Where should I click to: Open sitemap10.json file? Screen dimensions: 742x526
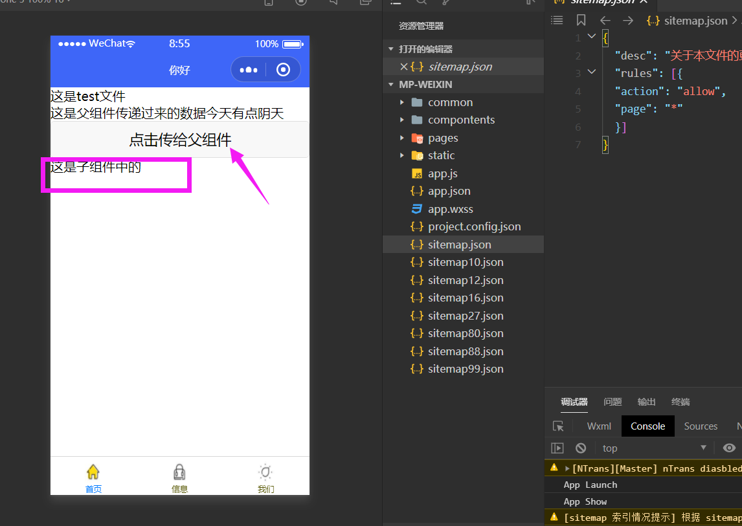tap(466, 262)
